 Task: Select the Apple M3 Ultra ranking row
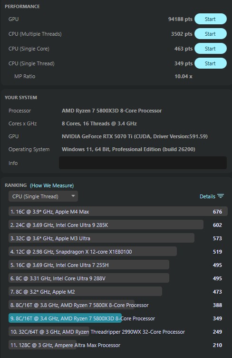coord(118,238)
